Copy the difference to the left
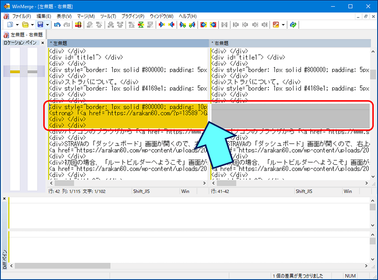Image resolution: width=378 pixels, height=280 pixels. (172, 25)
